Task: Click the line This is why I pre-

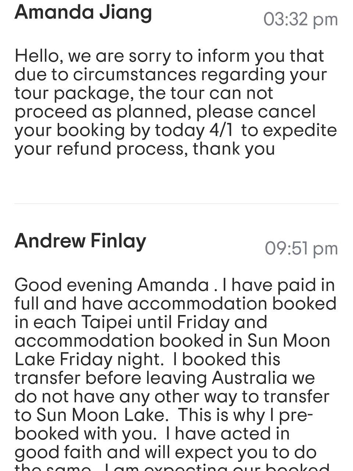Action: [x=246, y=415]
